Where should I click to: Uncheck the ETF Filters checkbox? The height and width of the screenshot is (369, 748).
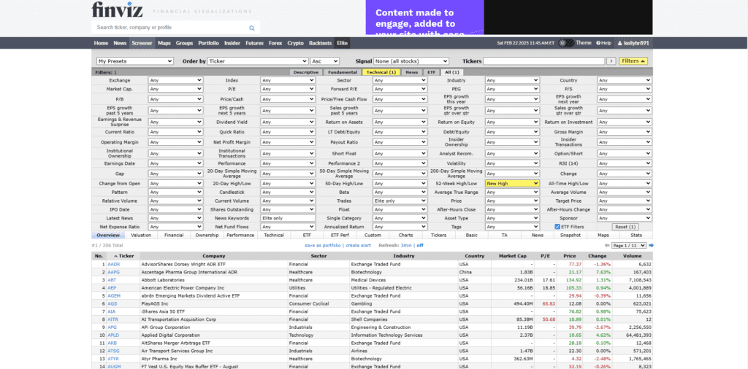557,227
